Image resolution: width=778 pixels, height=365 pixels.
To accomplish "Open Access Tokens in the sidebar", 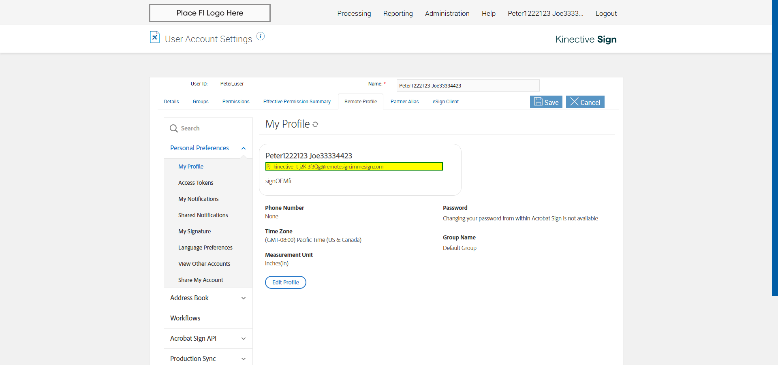I will 196,183.
